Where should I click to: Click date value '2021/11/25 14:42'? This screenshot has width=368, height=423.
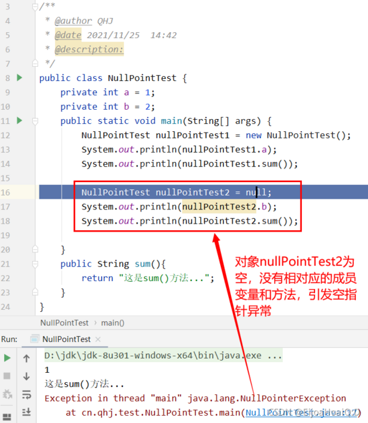(x=132, y=35)
